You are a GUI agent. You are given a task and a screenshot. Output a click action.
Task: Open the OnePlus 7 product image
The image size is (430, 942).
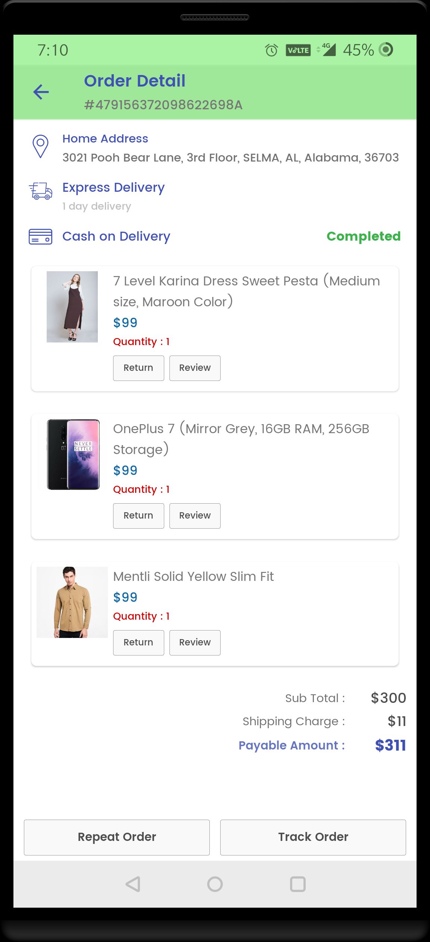click(73, 454)
